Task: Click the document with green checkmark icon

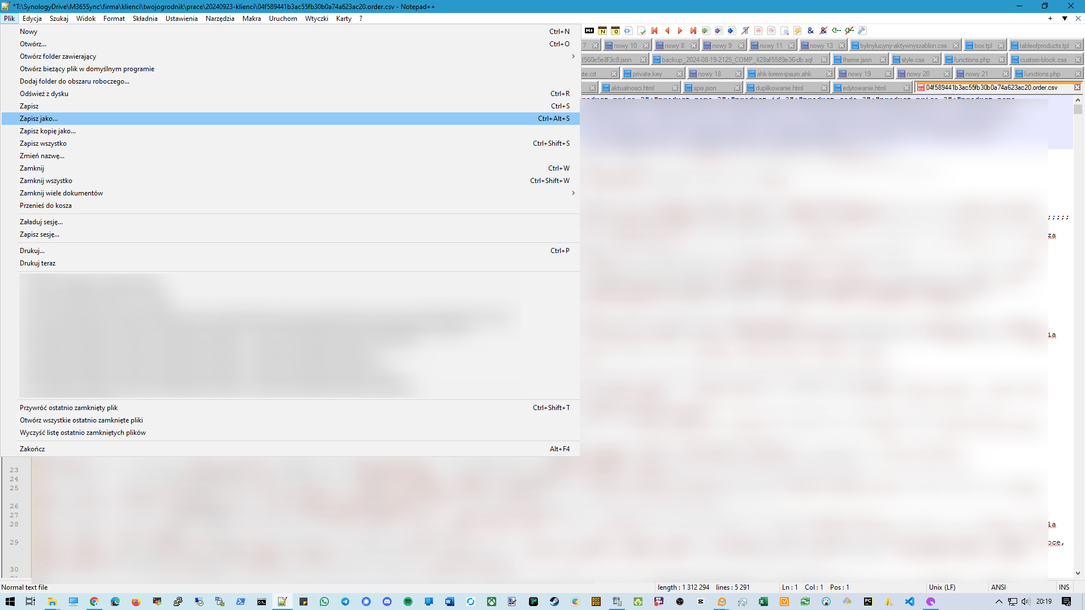Action: coord(641,30)
